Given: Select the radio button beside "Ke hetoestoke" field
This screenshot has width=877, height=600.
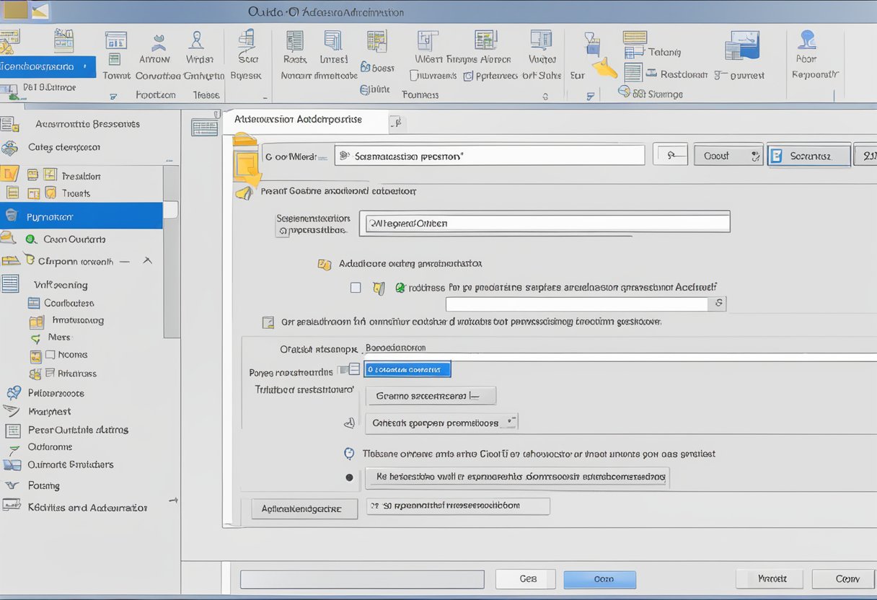Looking at the screenshot, I should pyautogui.click(x=350, y=477).
